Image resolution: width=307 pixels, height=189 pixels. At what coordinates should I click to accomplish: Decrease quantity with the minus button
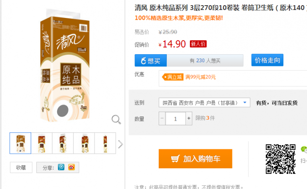[x=162, y=118]
